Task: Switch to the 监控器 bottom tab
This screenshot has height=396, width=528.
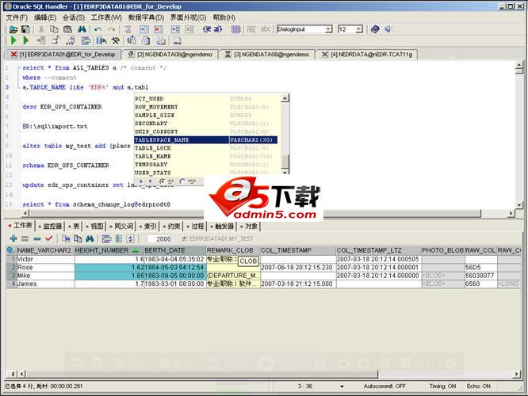Action: click(x=50, y=226)
